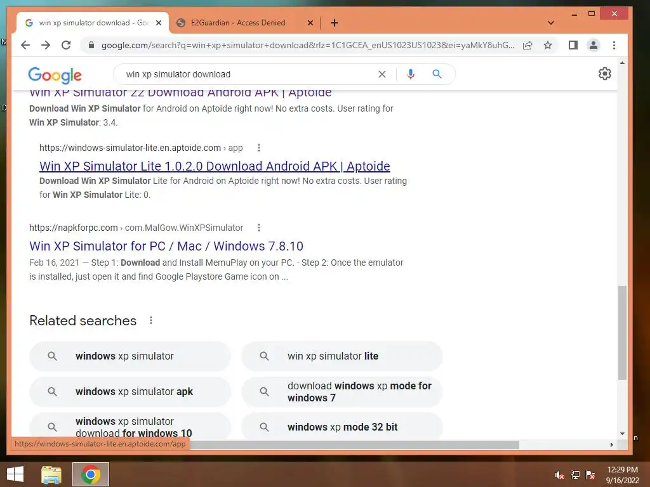
Task: Open File Explorer from taskbar
Action: [51, 474]
